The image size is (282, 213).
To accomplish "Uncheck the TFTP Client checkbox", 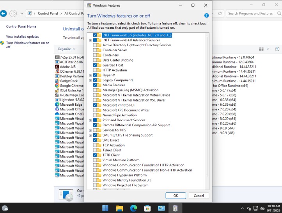I will tap(95, 155).
